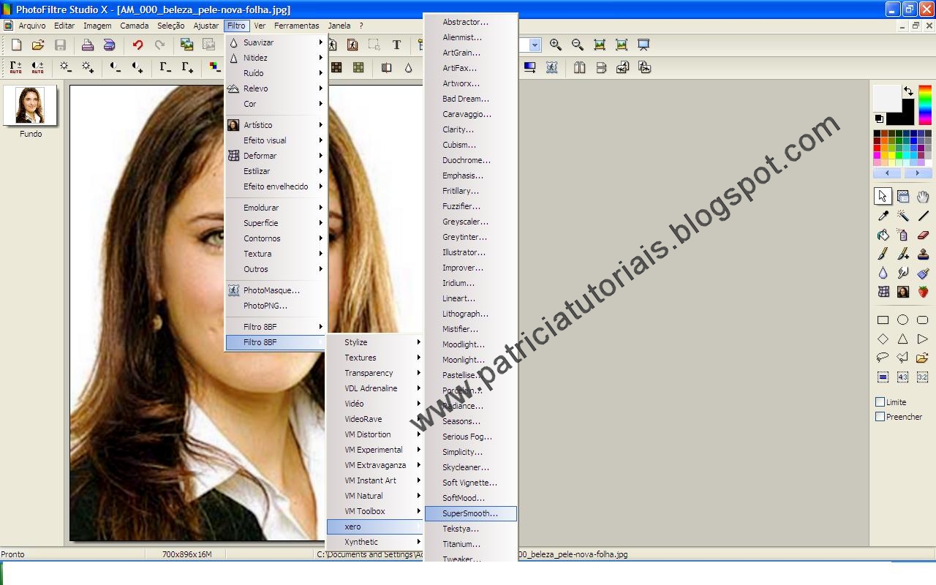Choose the Ellipse selection shape
Viewport: 936px width, 585px height.
click(903, 320)
